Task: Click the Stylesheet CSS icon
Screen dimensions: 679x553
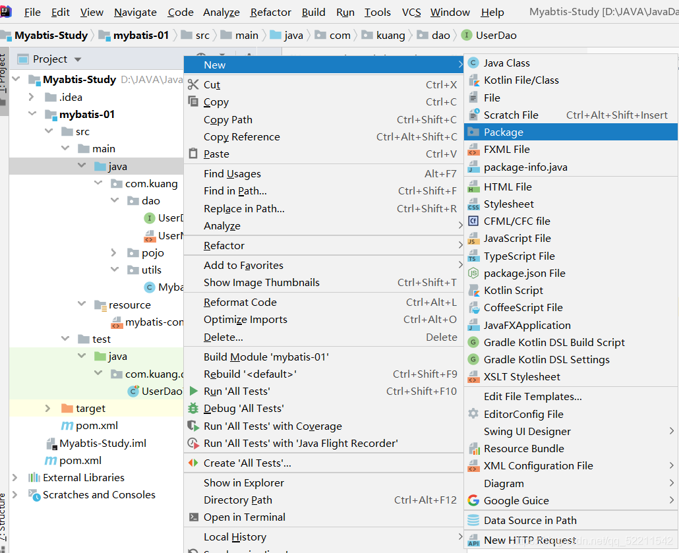Action: (x=474, y=204)
